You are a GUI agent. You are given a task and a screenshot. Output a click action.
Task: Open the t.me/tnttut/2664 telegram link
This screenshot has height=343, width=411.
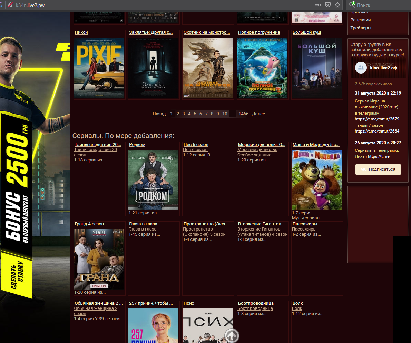(x=377, y=131)
